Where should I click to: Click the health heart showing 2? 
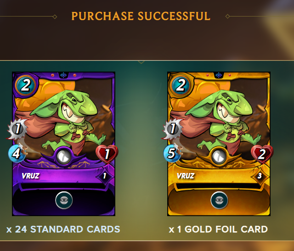[262, 154]
